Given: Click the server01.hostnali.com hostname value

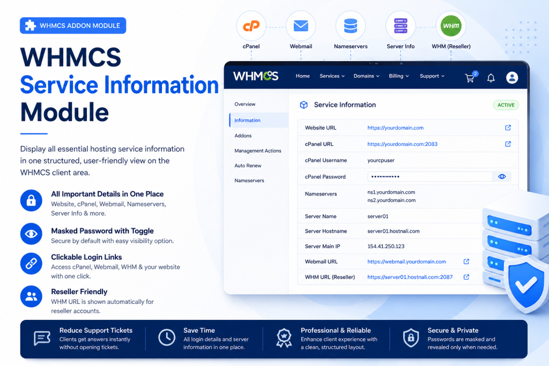Looking at the screenshot, I should (393, 231).
